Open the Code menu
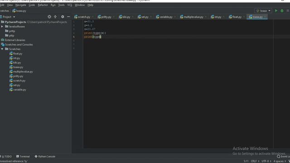Image resolution: width=290 pixels, height=163 pixels. [32, 5]
